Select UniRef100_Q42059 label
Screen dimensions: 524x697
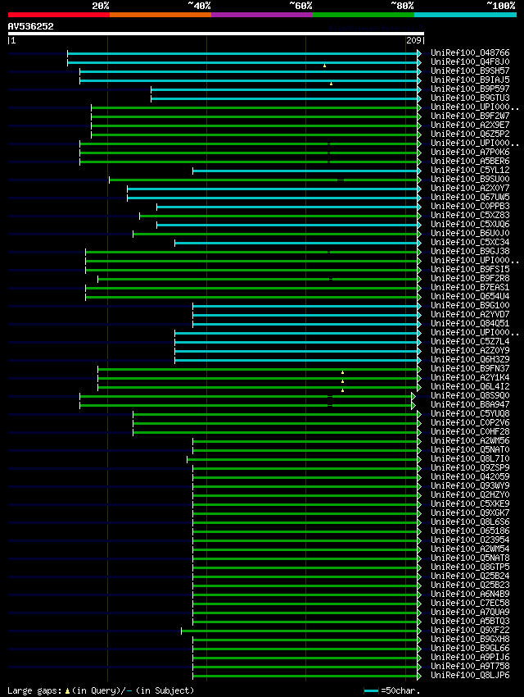point(470,476)
